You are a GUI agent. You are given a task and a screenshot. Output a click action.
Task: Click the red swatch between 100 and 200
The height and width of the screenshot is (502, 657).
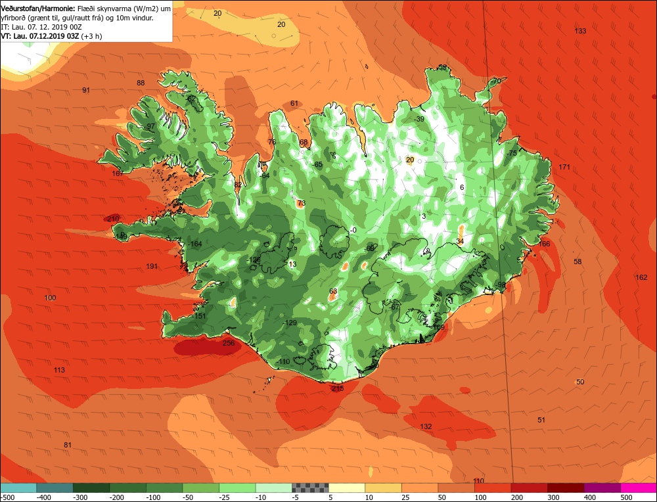[x=493, y=488]
